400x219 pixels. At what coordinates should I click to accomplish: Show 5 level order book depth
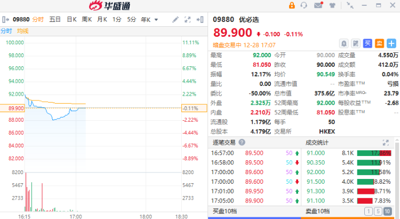pos(378,212)
